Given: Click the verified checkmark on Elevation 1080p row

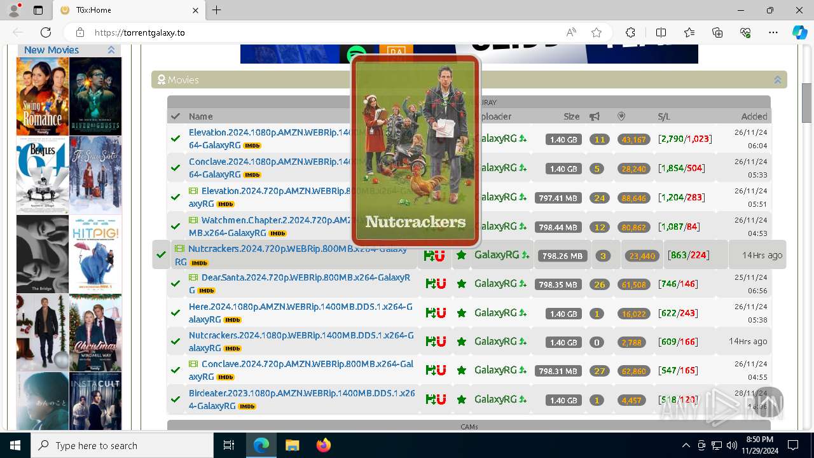Looking at the screenshot, I should point(176,139).
